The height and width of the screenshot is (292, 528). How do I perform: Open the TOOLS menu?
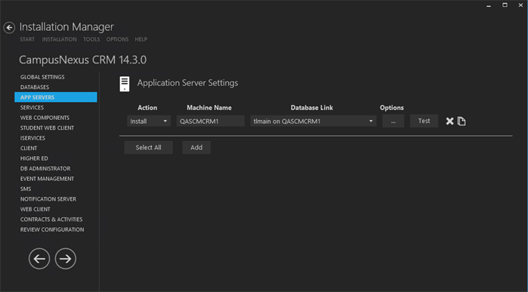[91, 39]
